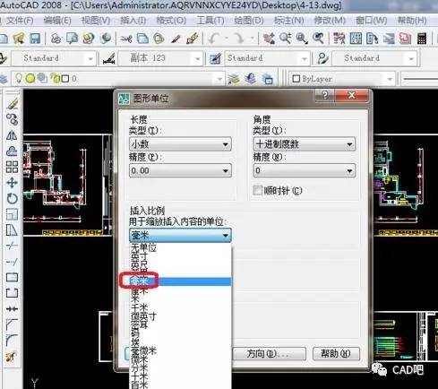Open the 标注(N) menu
Screen dimensions: 438x389
tap(288, 21)
